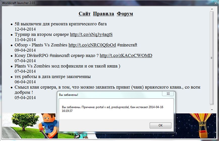The image size is (219, 141).
Task: Click the date 12-04-2014
Action: click(x=25, y=29)
